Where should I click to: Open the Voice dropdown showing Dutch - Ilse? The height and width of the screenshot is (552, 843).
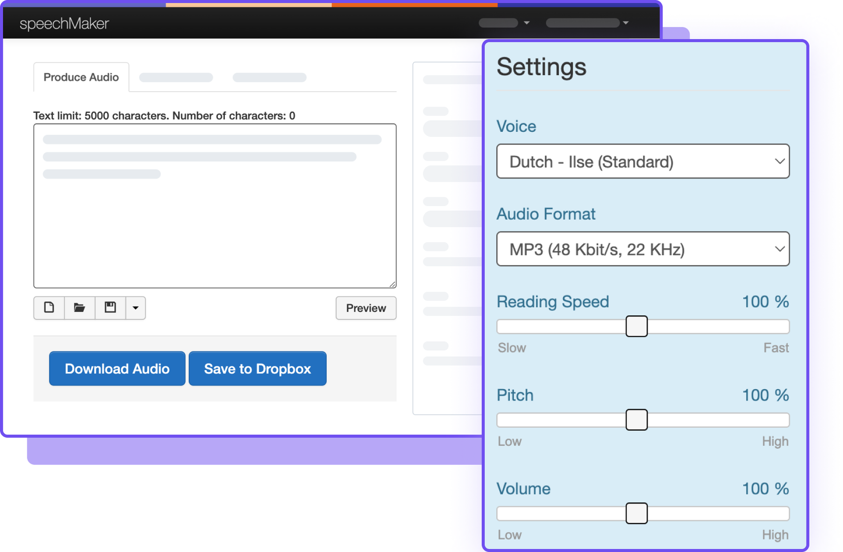[642, 161]
